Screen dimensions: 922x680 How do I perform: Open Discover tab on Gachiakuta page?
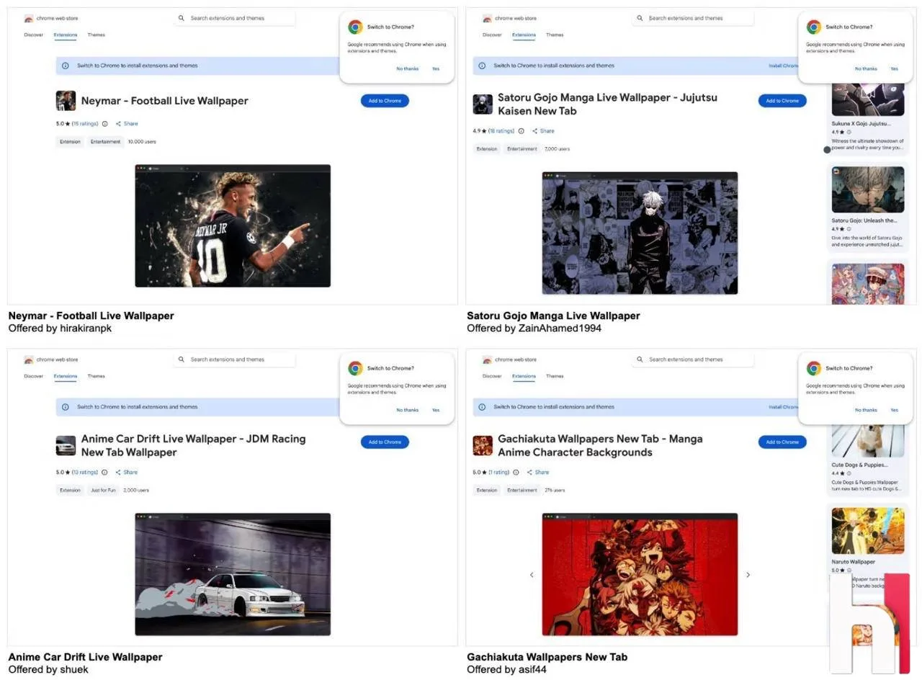coord(492,376)
